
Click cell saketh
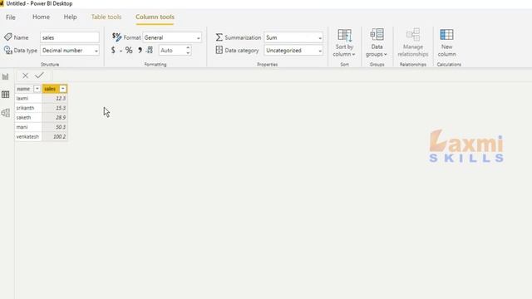(28, 117)
